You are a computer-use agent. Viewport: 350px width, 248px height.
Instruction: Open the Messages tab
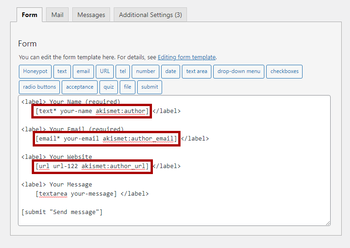[x=91, y=15]
